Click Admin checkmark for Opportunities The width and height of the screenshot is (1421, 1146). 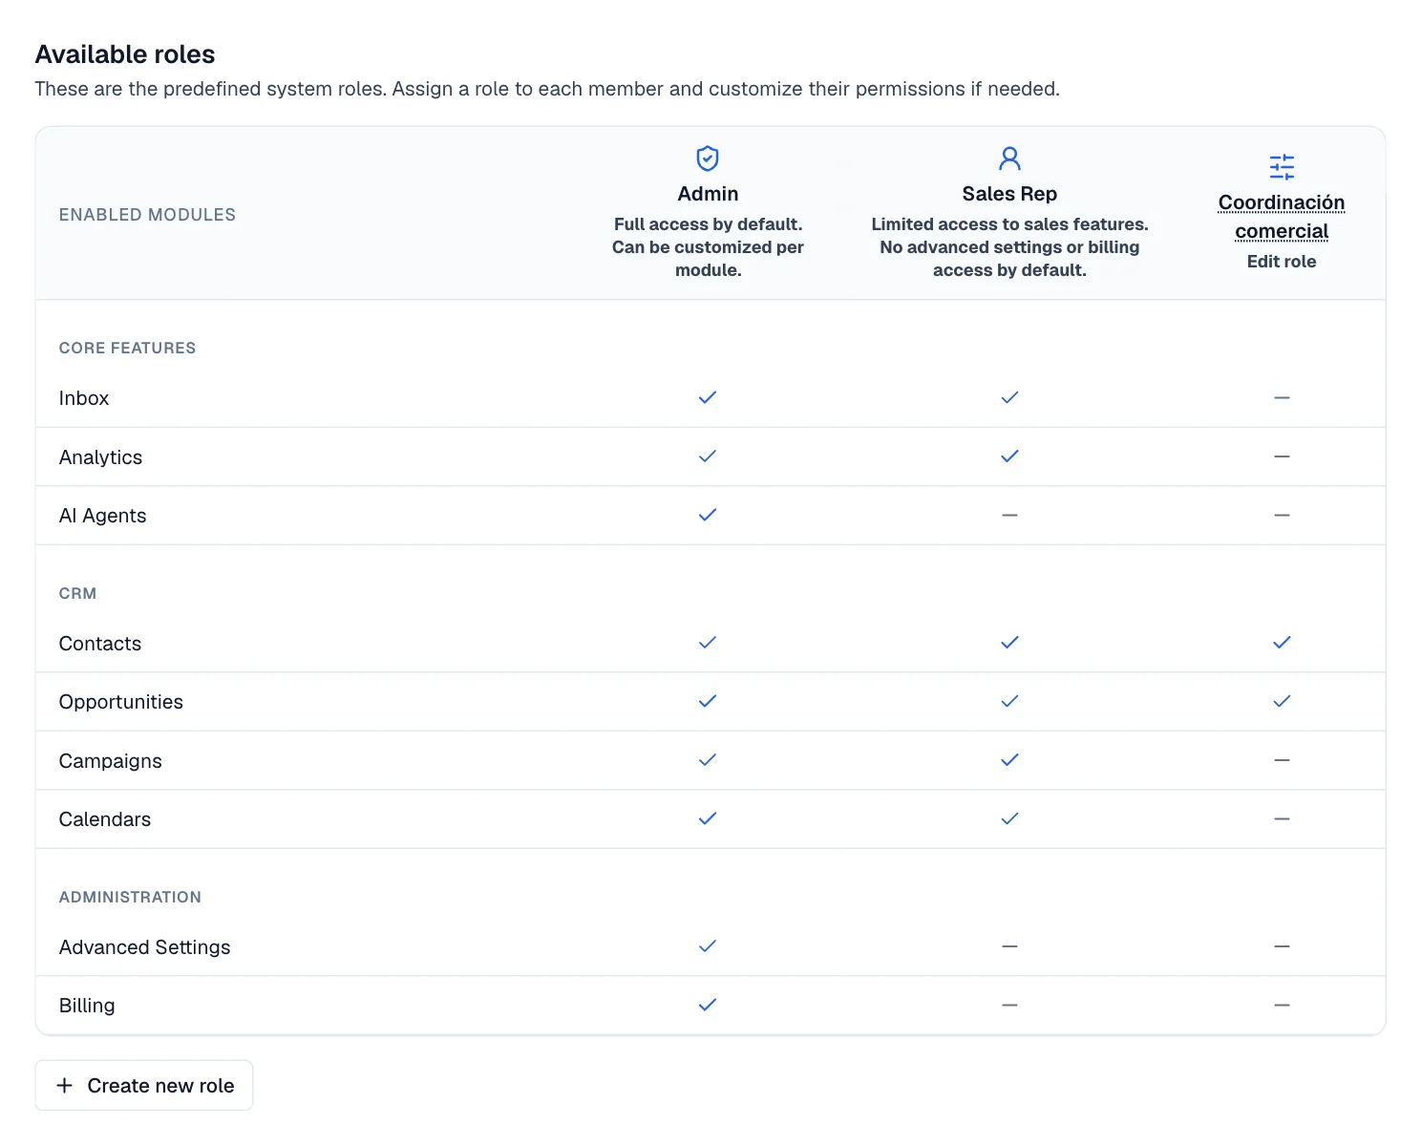708,701
